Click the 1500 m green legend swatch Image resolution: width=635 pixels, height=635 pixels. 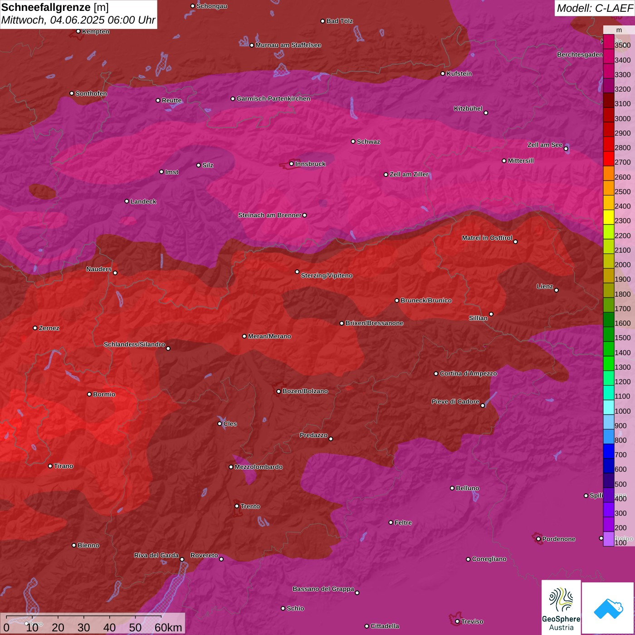tap(608, 334)
